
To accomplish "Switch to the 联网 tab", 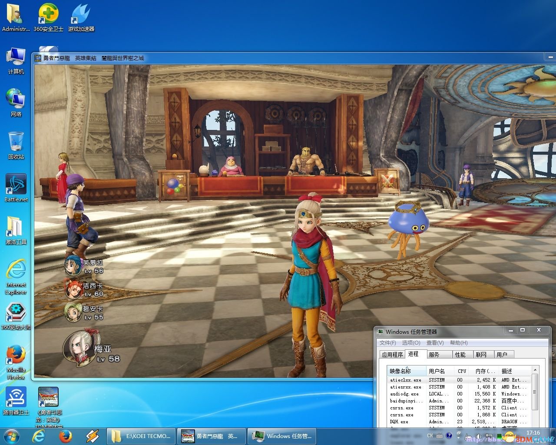I will (x=483, y=355).
